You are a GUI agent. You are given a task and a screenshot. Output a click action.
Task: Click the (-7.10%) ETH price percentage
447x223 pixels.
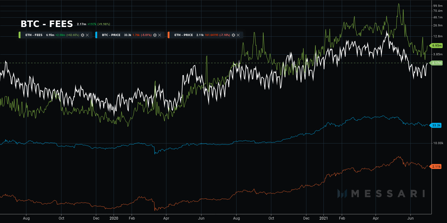tap(225, 35)
